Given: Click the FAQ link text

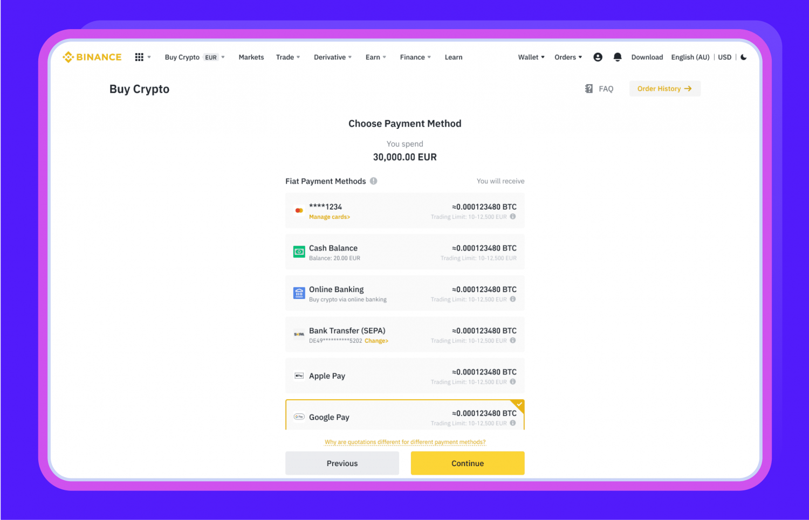Looking at the screenshot, I should 606,89.
